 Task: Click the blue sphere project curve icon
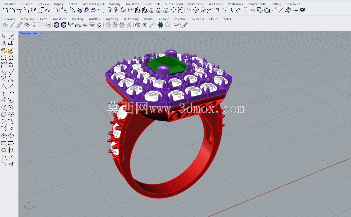pyautogui.click(x=80, y=10)
